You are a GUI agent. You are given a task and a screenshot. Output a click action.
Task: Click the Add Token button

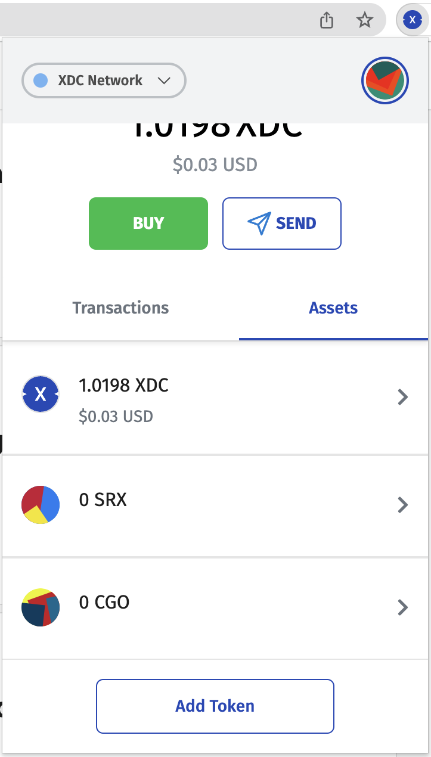(215, 706)
